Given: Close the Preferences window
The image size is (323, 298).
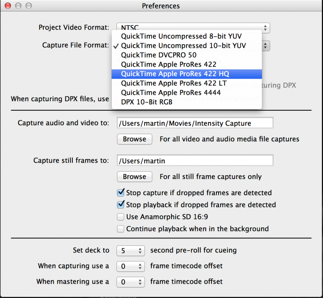Looking at the screenshot, I should (8, 6).
